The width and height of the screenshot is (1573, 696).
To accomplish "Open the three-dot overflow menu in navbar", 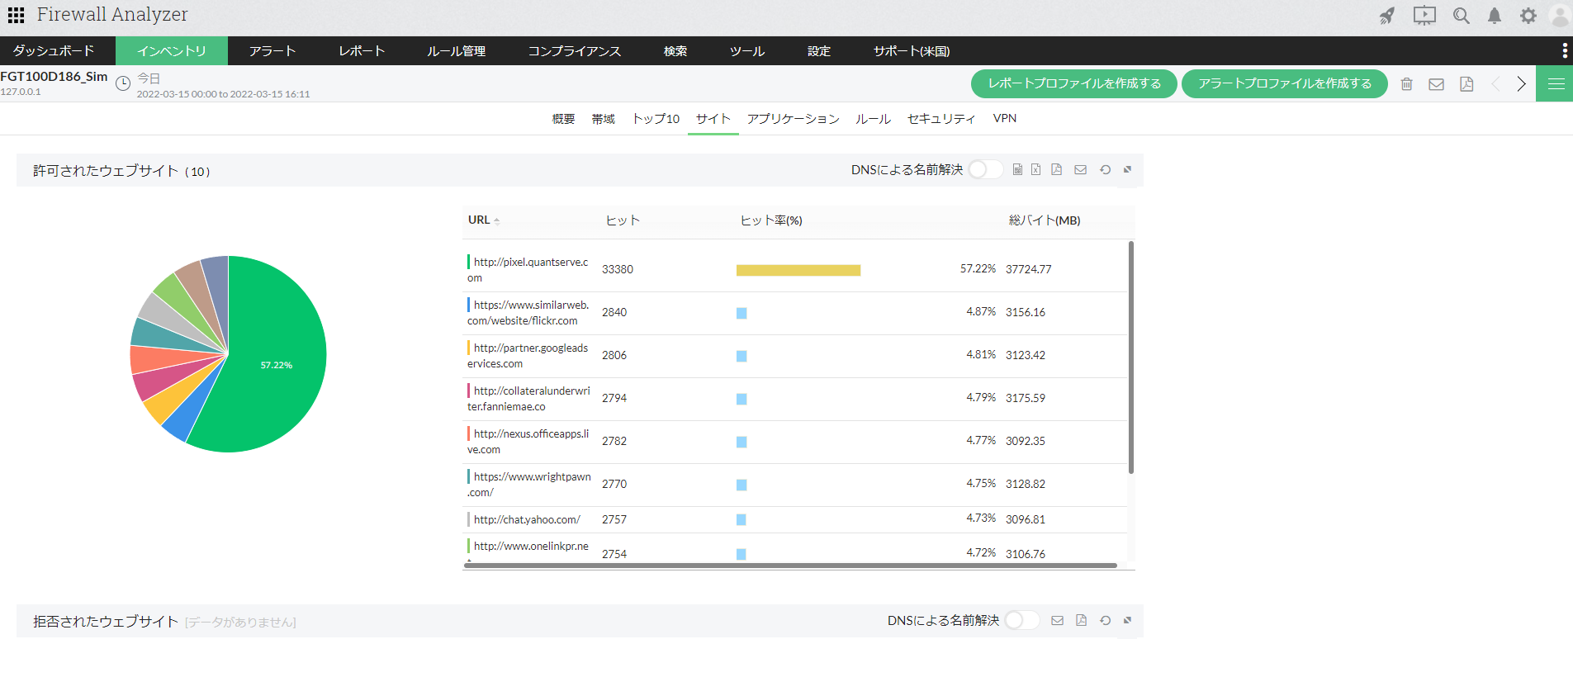I will [1564, 50].
